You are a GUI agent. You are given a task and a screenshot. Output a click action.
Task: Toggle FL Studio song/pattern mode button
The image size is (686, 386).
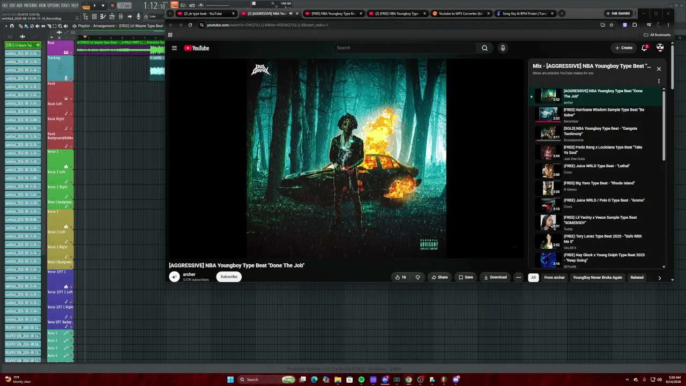(86, 6)
